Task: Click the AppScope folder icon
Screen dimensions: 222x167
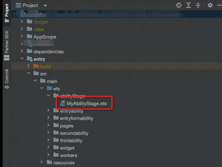Action: coord(30,36)
